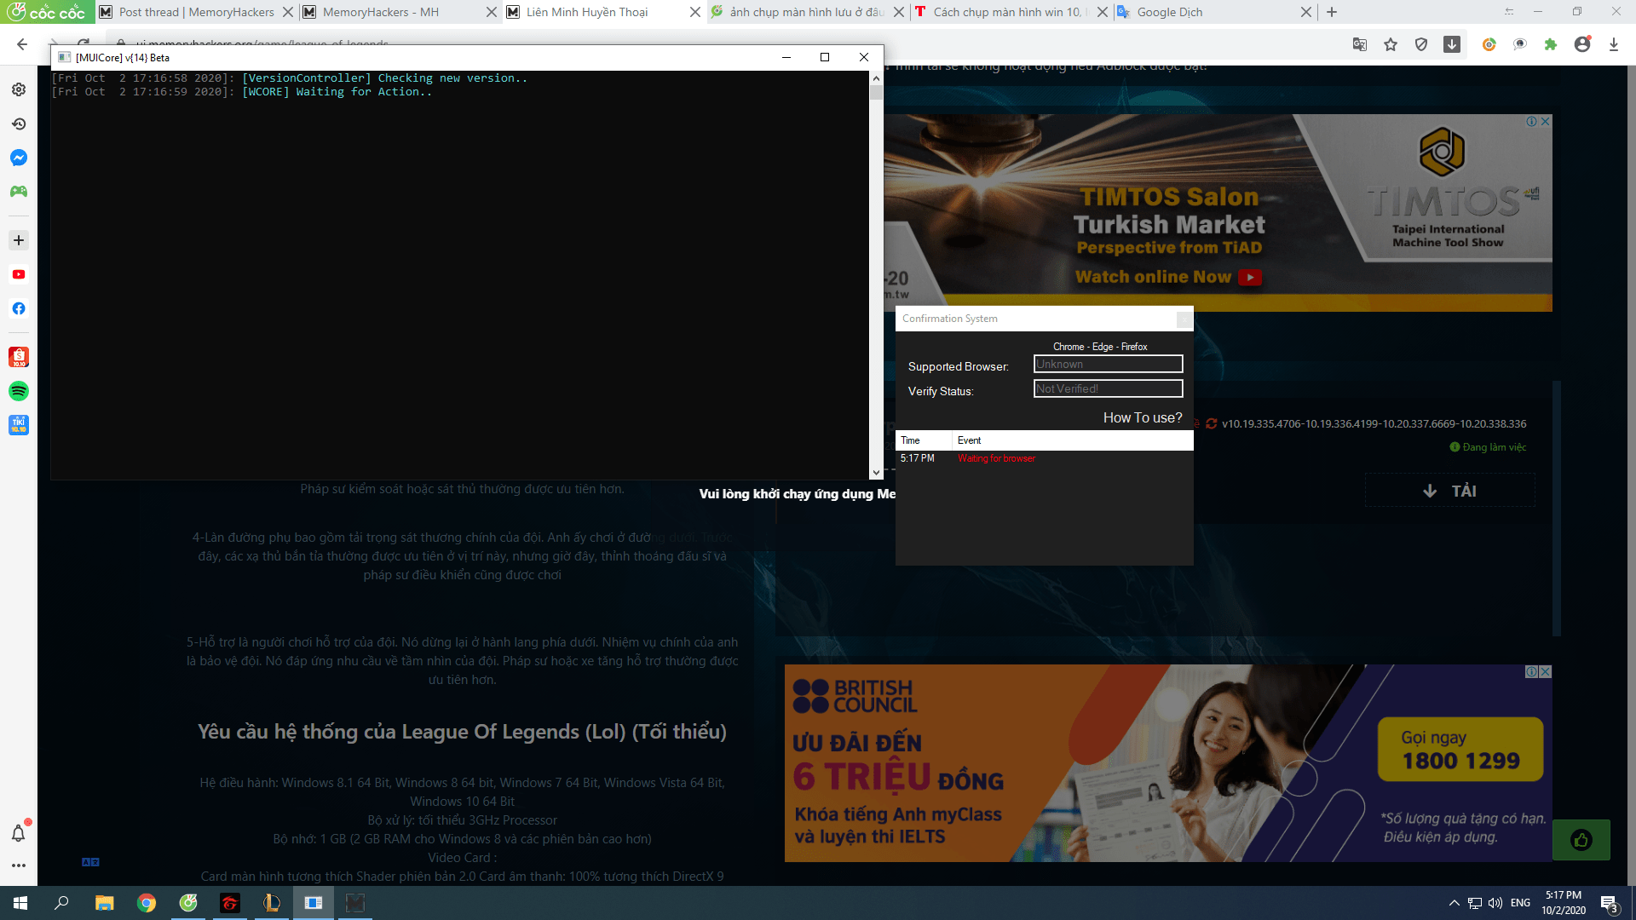Open volume control in system tray
The image size is (1636, 920).
(x=1495, y=903)
